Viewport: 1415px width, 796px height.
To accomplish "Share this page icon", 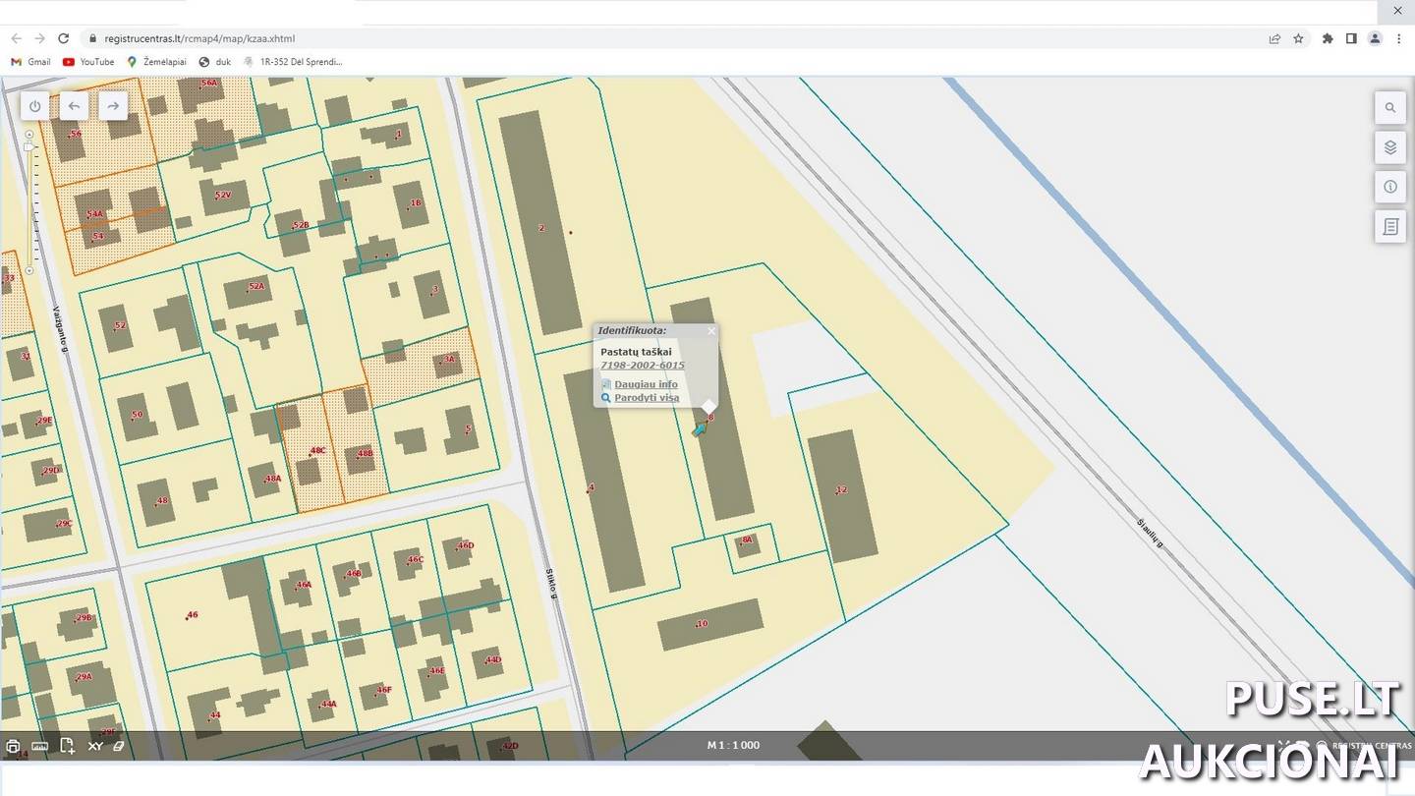I will click(x=1274, y=38).
